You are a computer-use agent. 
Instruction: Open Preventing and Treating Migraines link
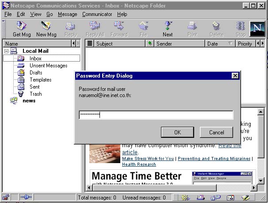pos(214,159)
